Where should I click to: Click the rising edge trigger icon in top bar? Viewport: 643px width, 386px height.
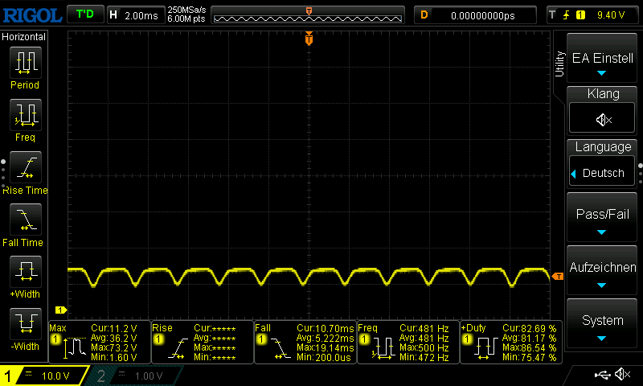tap(567, 15)
